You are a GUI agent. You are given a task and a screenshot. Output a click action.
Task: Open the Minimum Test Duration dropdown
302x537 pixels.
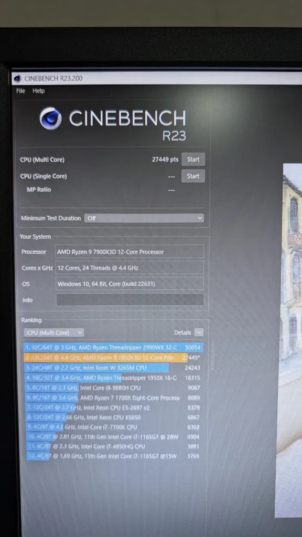tap(144, 218)
